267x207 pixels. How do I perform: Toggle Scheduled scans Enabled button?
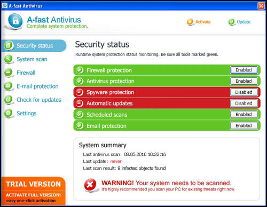tap(244, 114)
